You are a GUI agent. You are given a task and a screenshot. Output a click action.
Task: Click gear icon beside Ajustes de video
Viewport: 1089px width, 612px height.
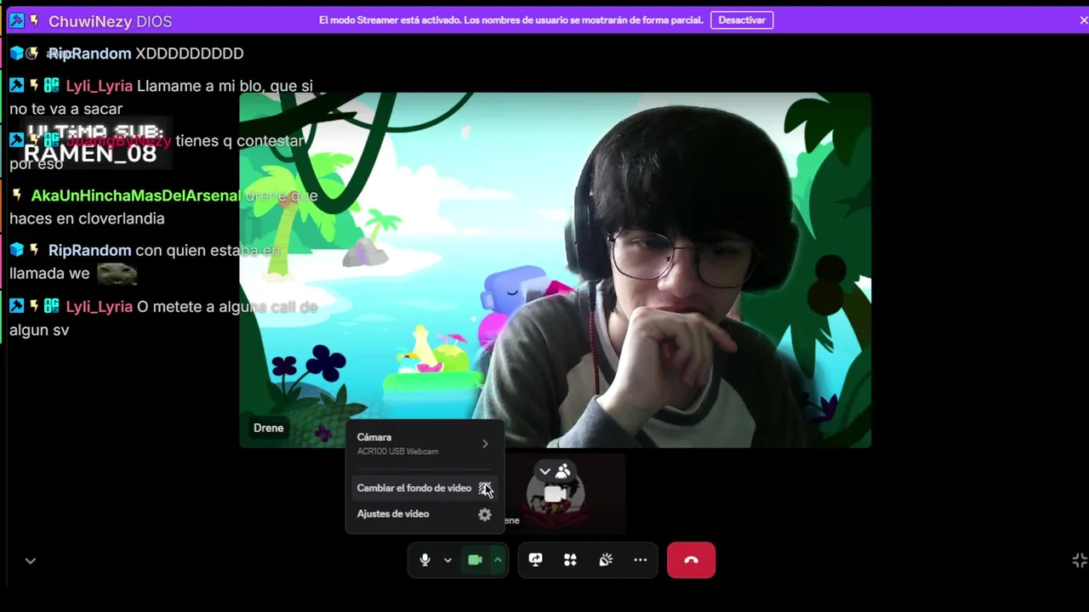tap(484, 514)
